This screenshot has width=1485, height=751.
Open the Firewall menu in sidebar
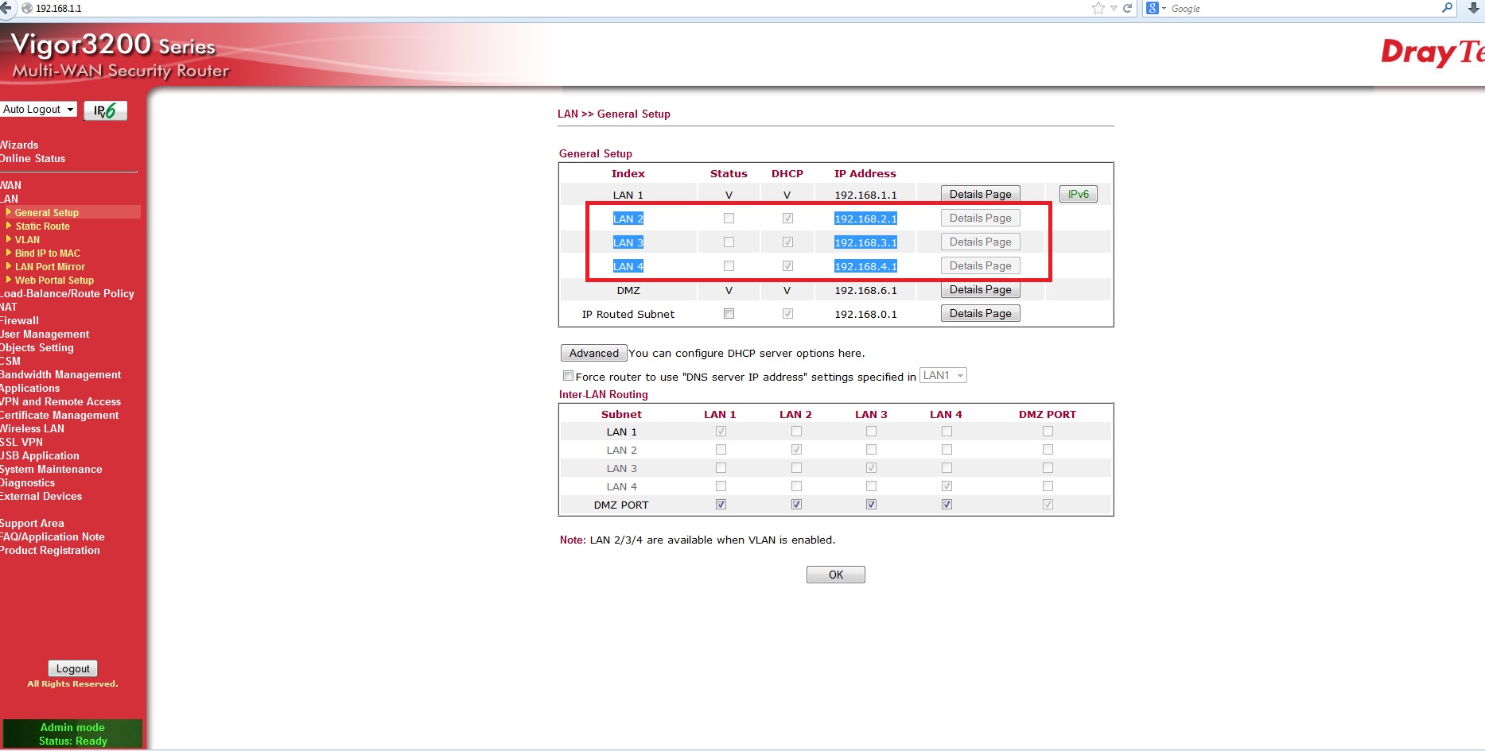[20, 321]
